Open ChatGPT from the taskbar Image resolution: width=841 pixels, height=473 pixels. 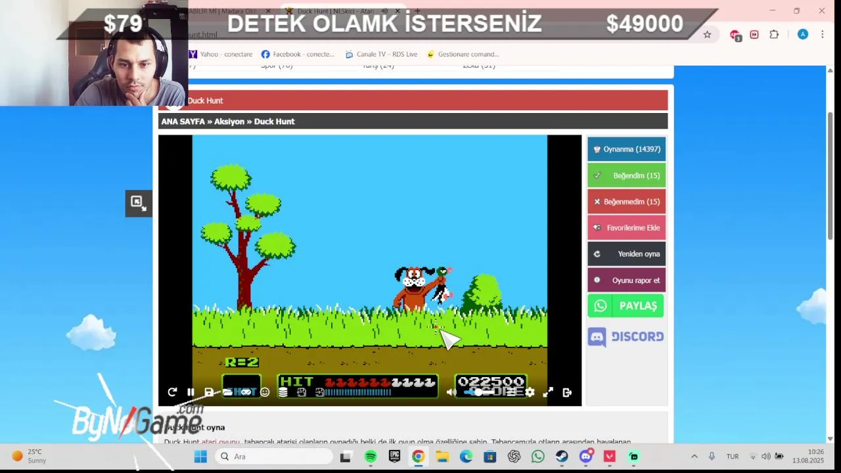click(514, 457)
